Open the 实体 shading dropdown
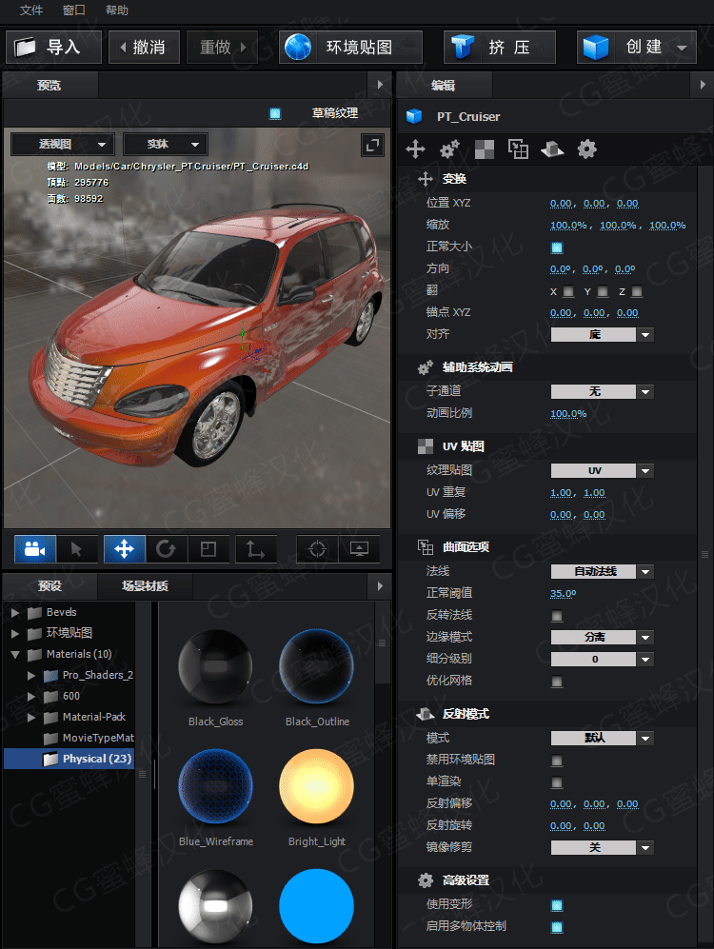Image resolution: width=714 pixels, height=949 pixels. tap(166, 144)
